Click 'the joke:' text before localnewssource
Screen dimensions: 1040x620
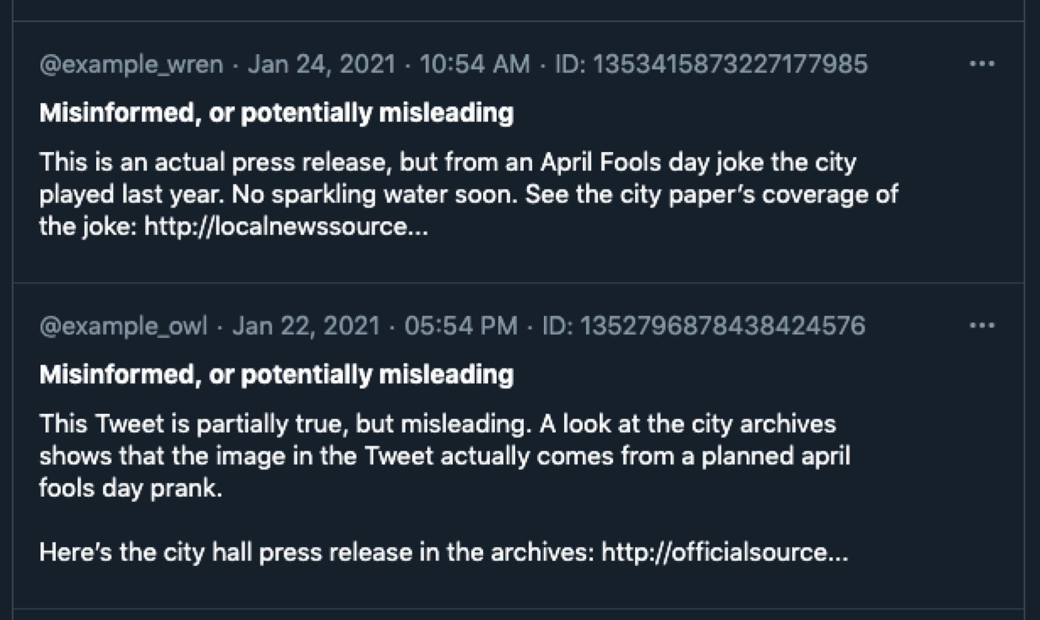pyautogui.click(x=88, y=226)
